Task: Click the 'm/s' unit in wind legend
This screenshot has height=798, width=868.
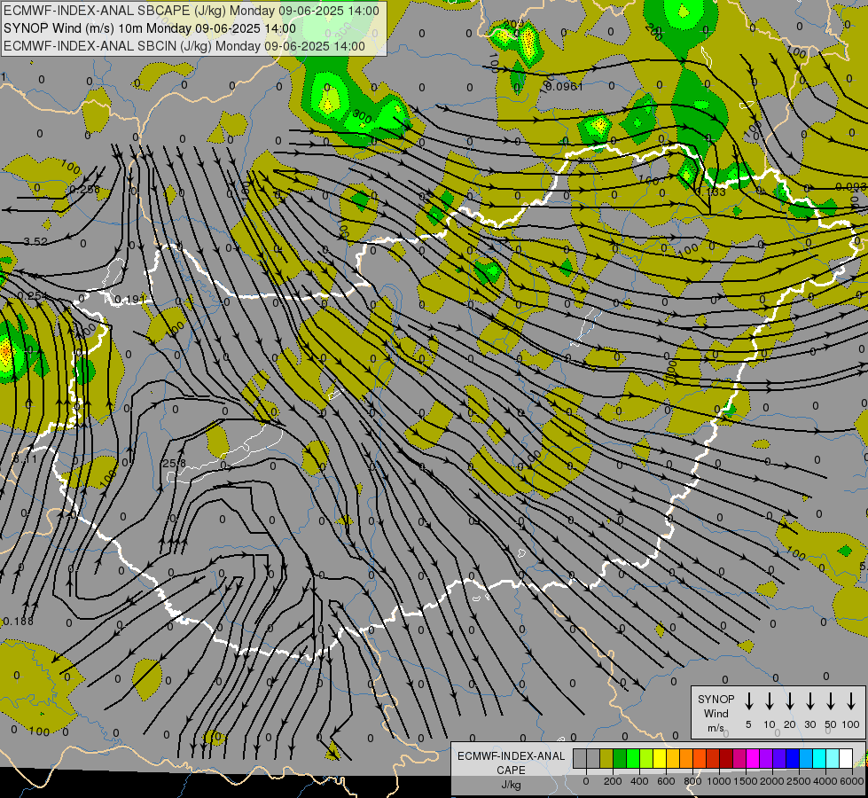Action: point(716,728)
